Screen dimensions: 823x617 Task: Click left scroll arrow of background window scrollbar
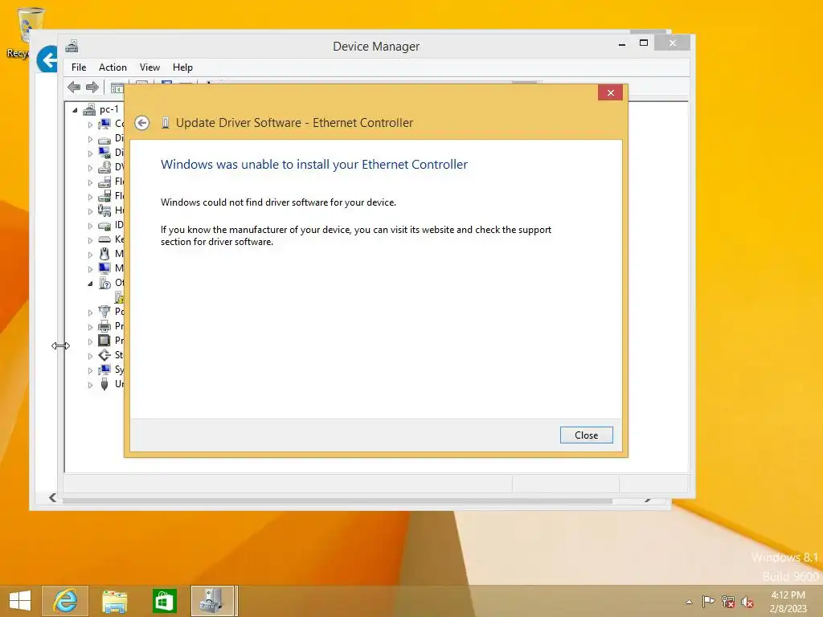pyautogui.click(x=52, y=497)
